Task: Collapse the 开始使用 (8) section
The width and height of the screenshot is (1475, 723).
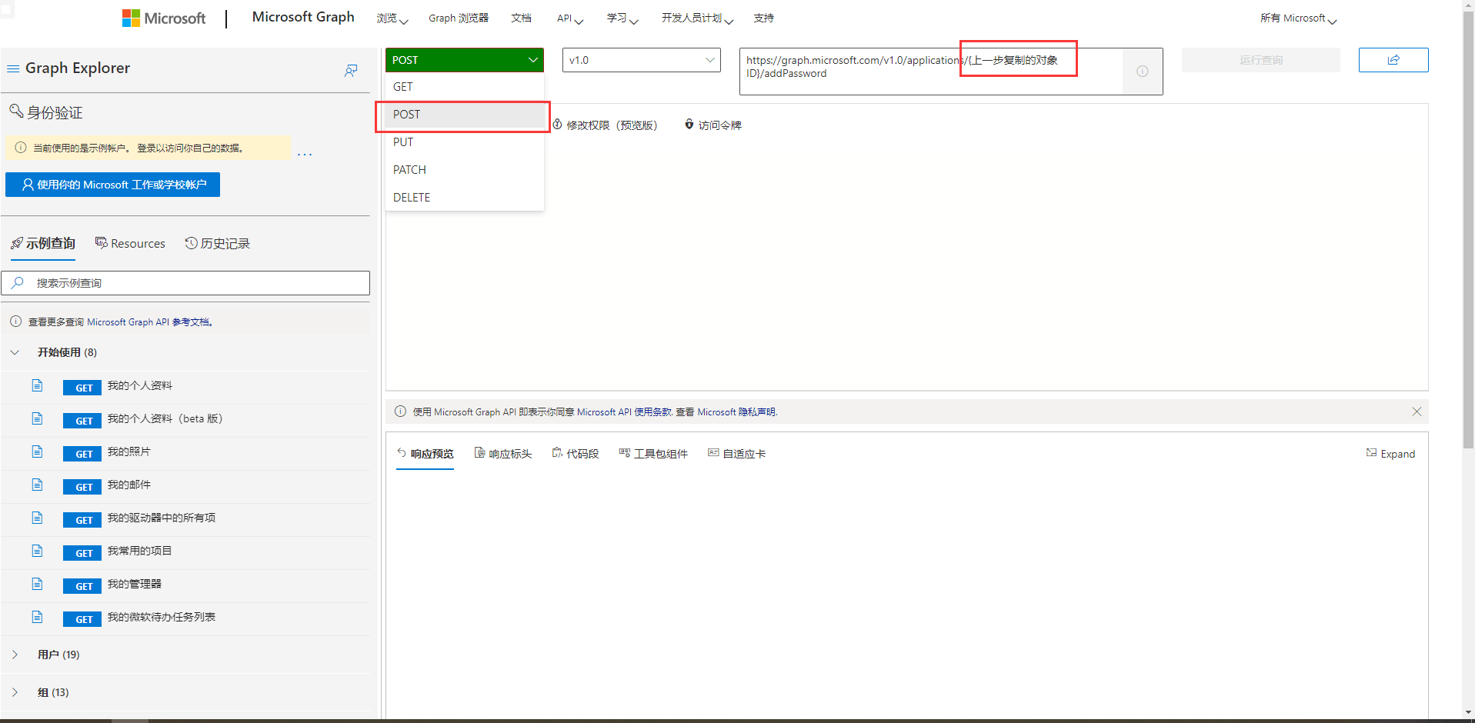Action: (185, 352)
